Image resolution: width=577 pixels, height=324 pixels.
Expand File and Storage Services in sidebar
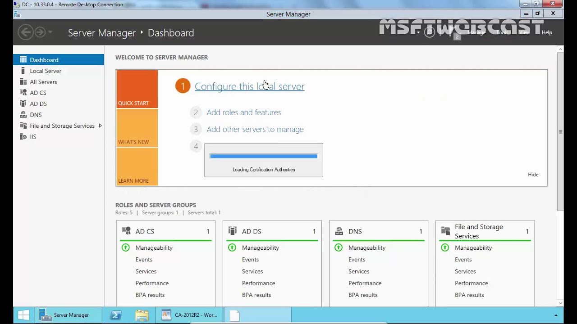[100, 126]
